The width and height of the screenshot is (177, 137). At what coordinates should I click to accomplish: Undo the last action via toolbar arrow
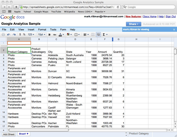click(x=8, y=34)
